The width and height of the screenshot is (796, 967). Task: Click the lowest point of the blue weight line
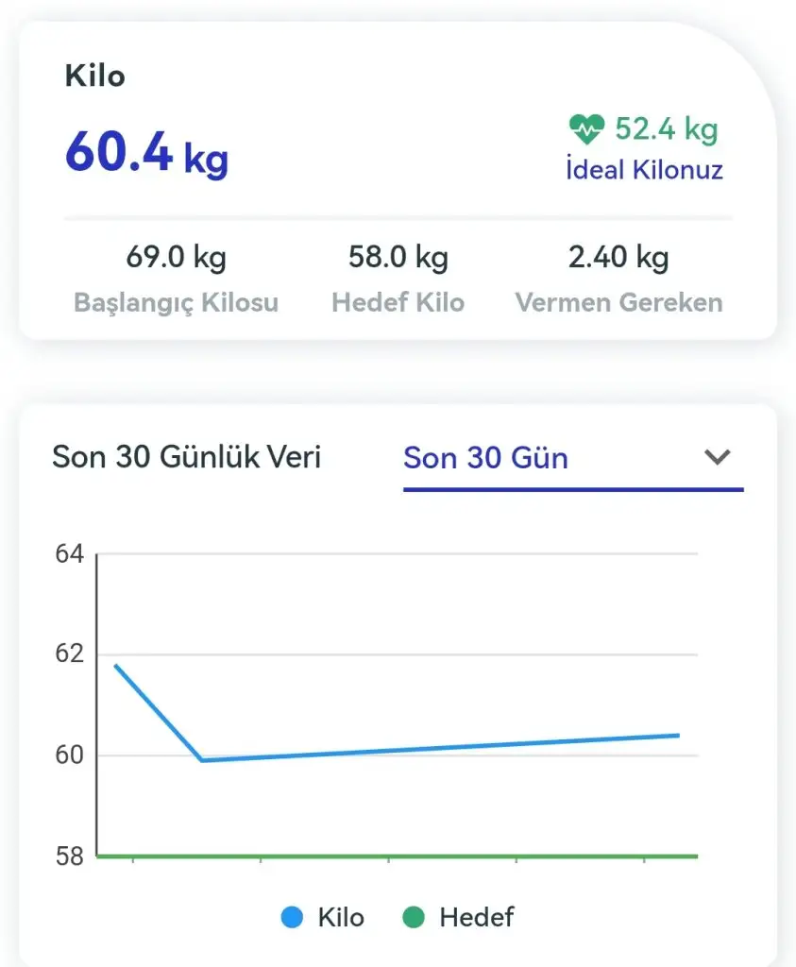[203, 759]
